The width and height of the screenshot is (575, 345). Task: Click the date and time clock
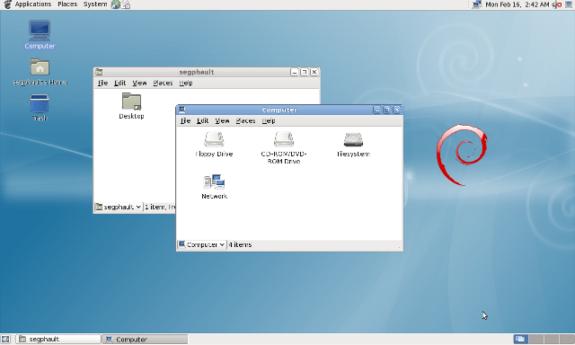[x=517, y=4]
